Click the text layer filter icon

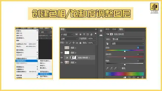84,34
